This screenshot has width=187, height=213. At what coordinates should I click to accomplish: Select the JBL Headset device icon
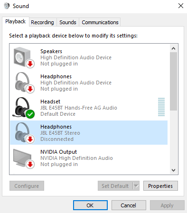pos(24,108)
